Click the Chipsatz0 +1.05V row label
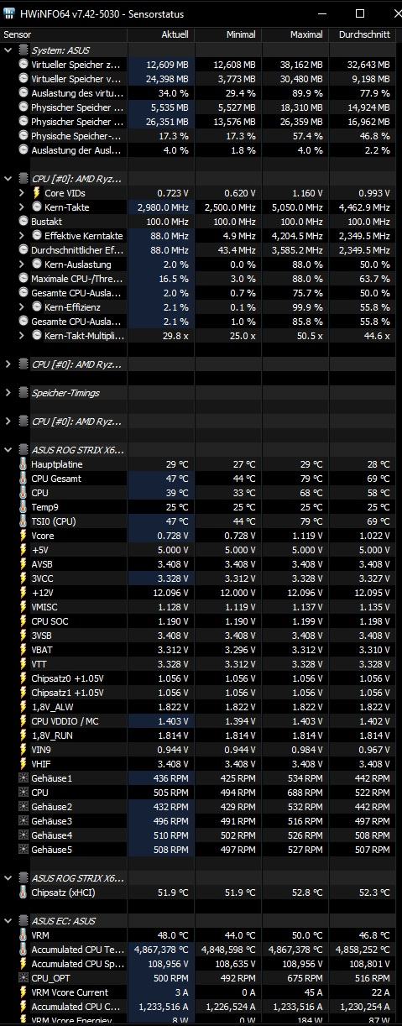The image size is (402, 1026). 67,678
